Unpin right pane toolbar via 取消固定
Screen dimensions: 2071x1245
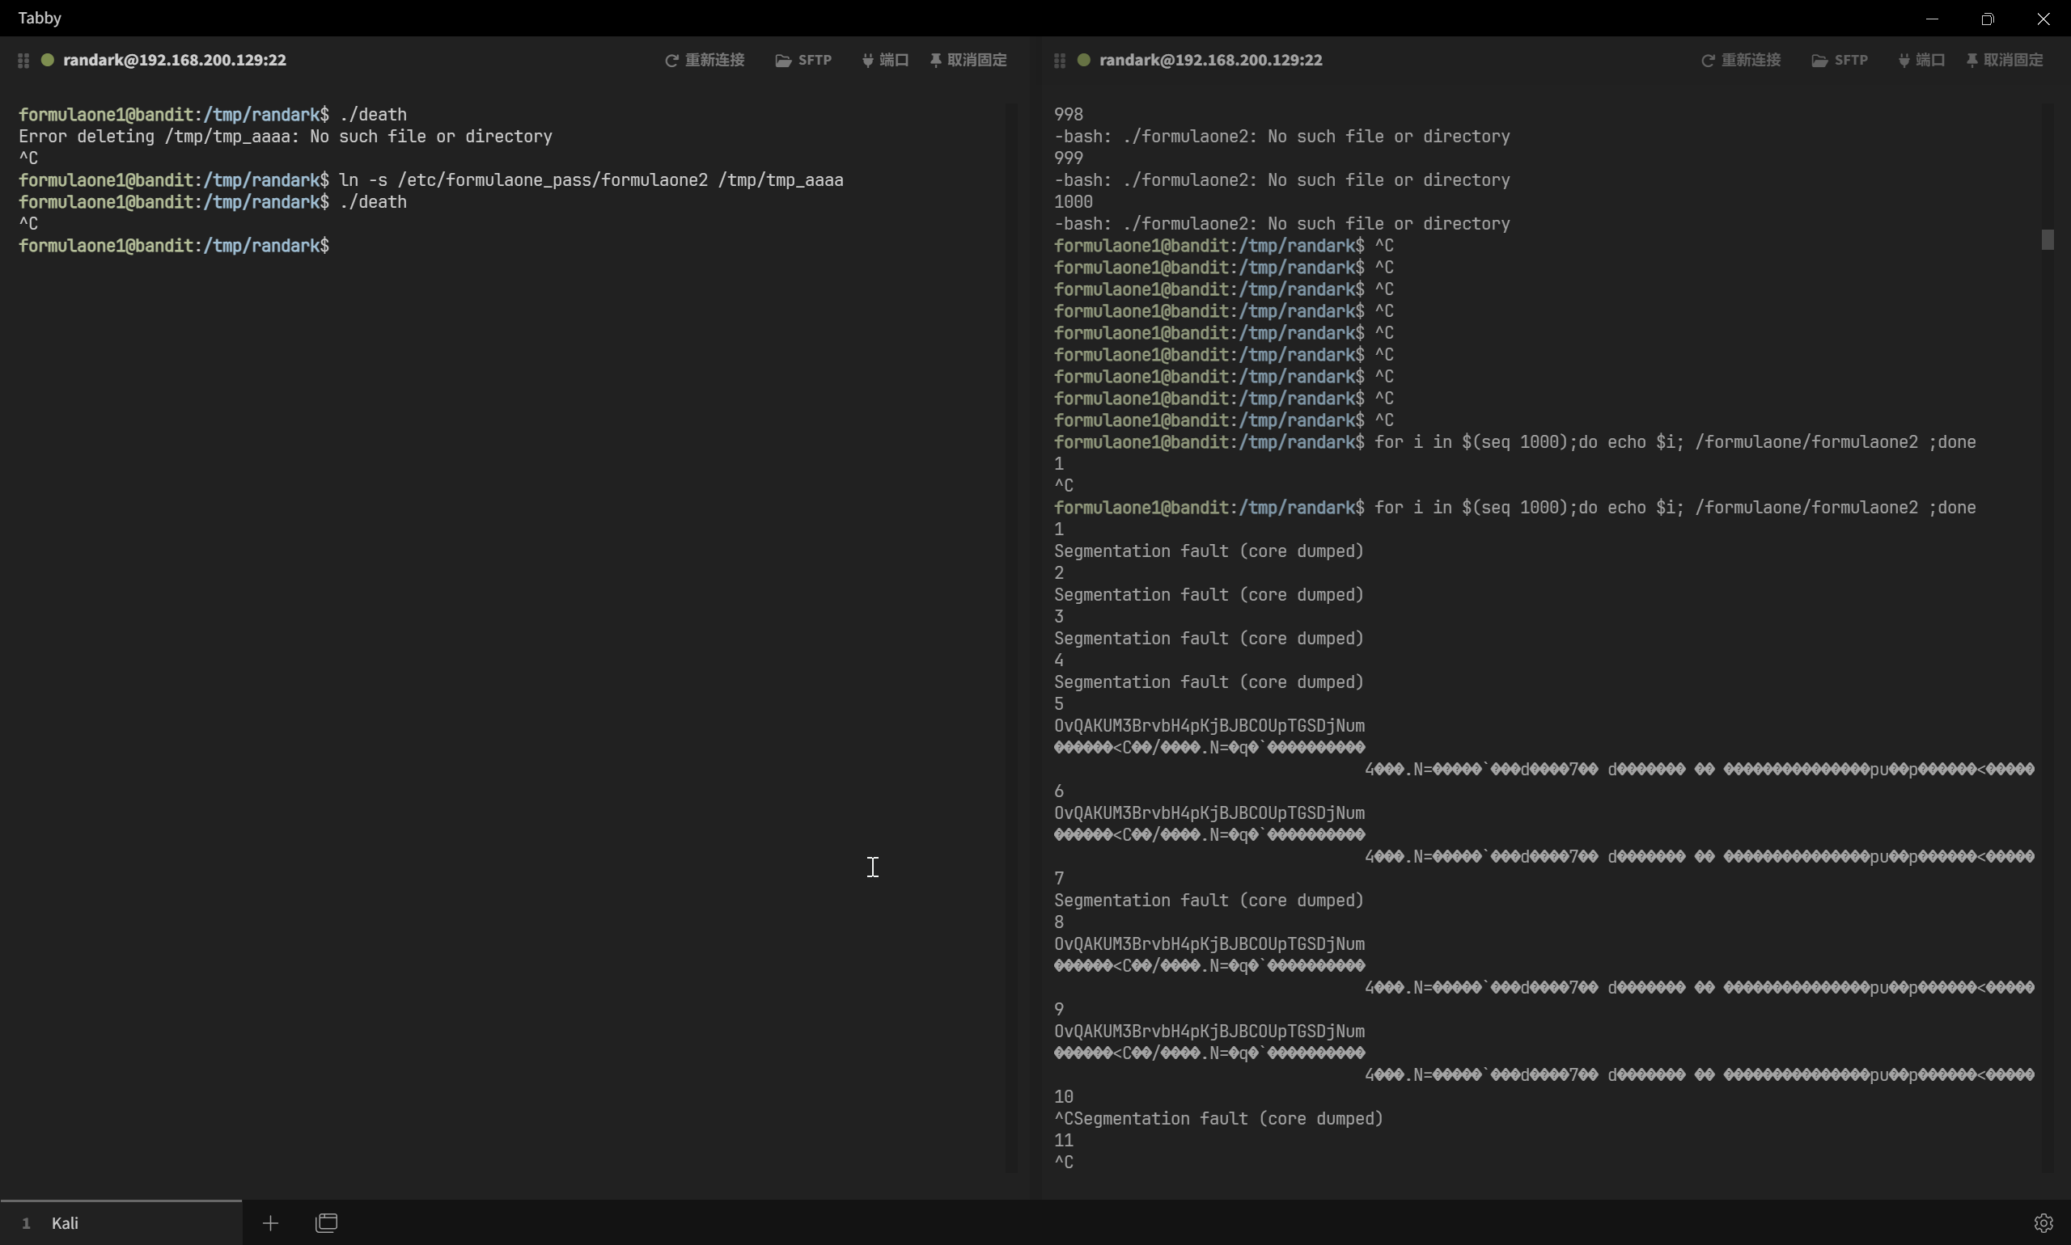[2004, 61]
